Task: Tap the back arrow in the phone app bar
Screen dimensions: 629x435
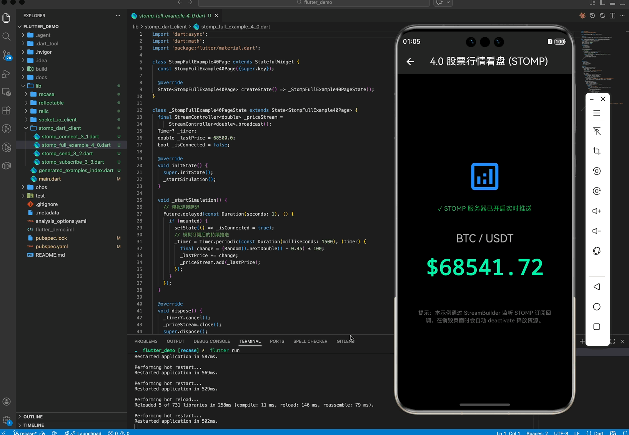Action: click(x=410, y=61)
